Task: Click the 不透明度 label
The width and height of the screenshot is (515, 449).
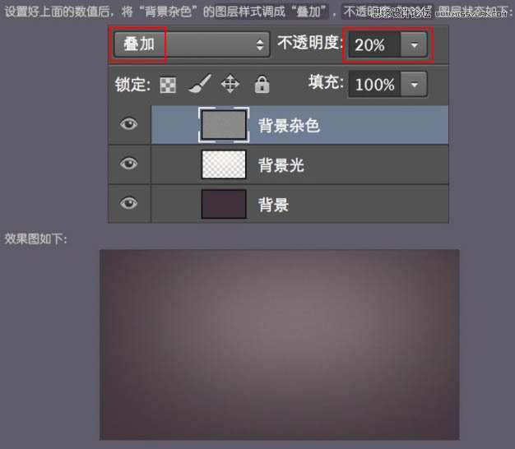Action: [x=309, y=43]
